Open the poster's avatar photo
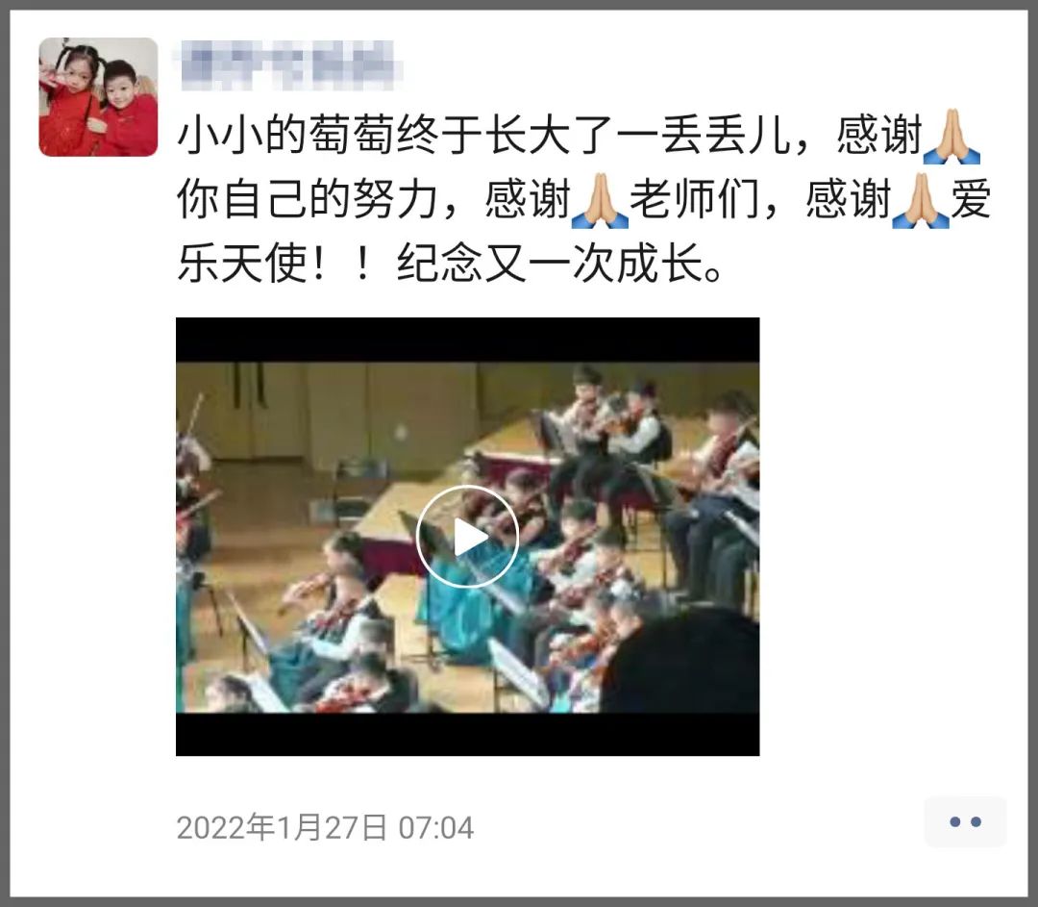Viewport: 1038px width, 907px height. coord(99,97)
